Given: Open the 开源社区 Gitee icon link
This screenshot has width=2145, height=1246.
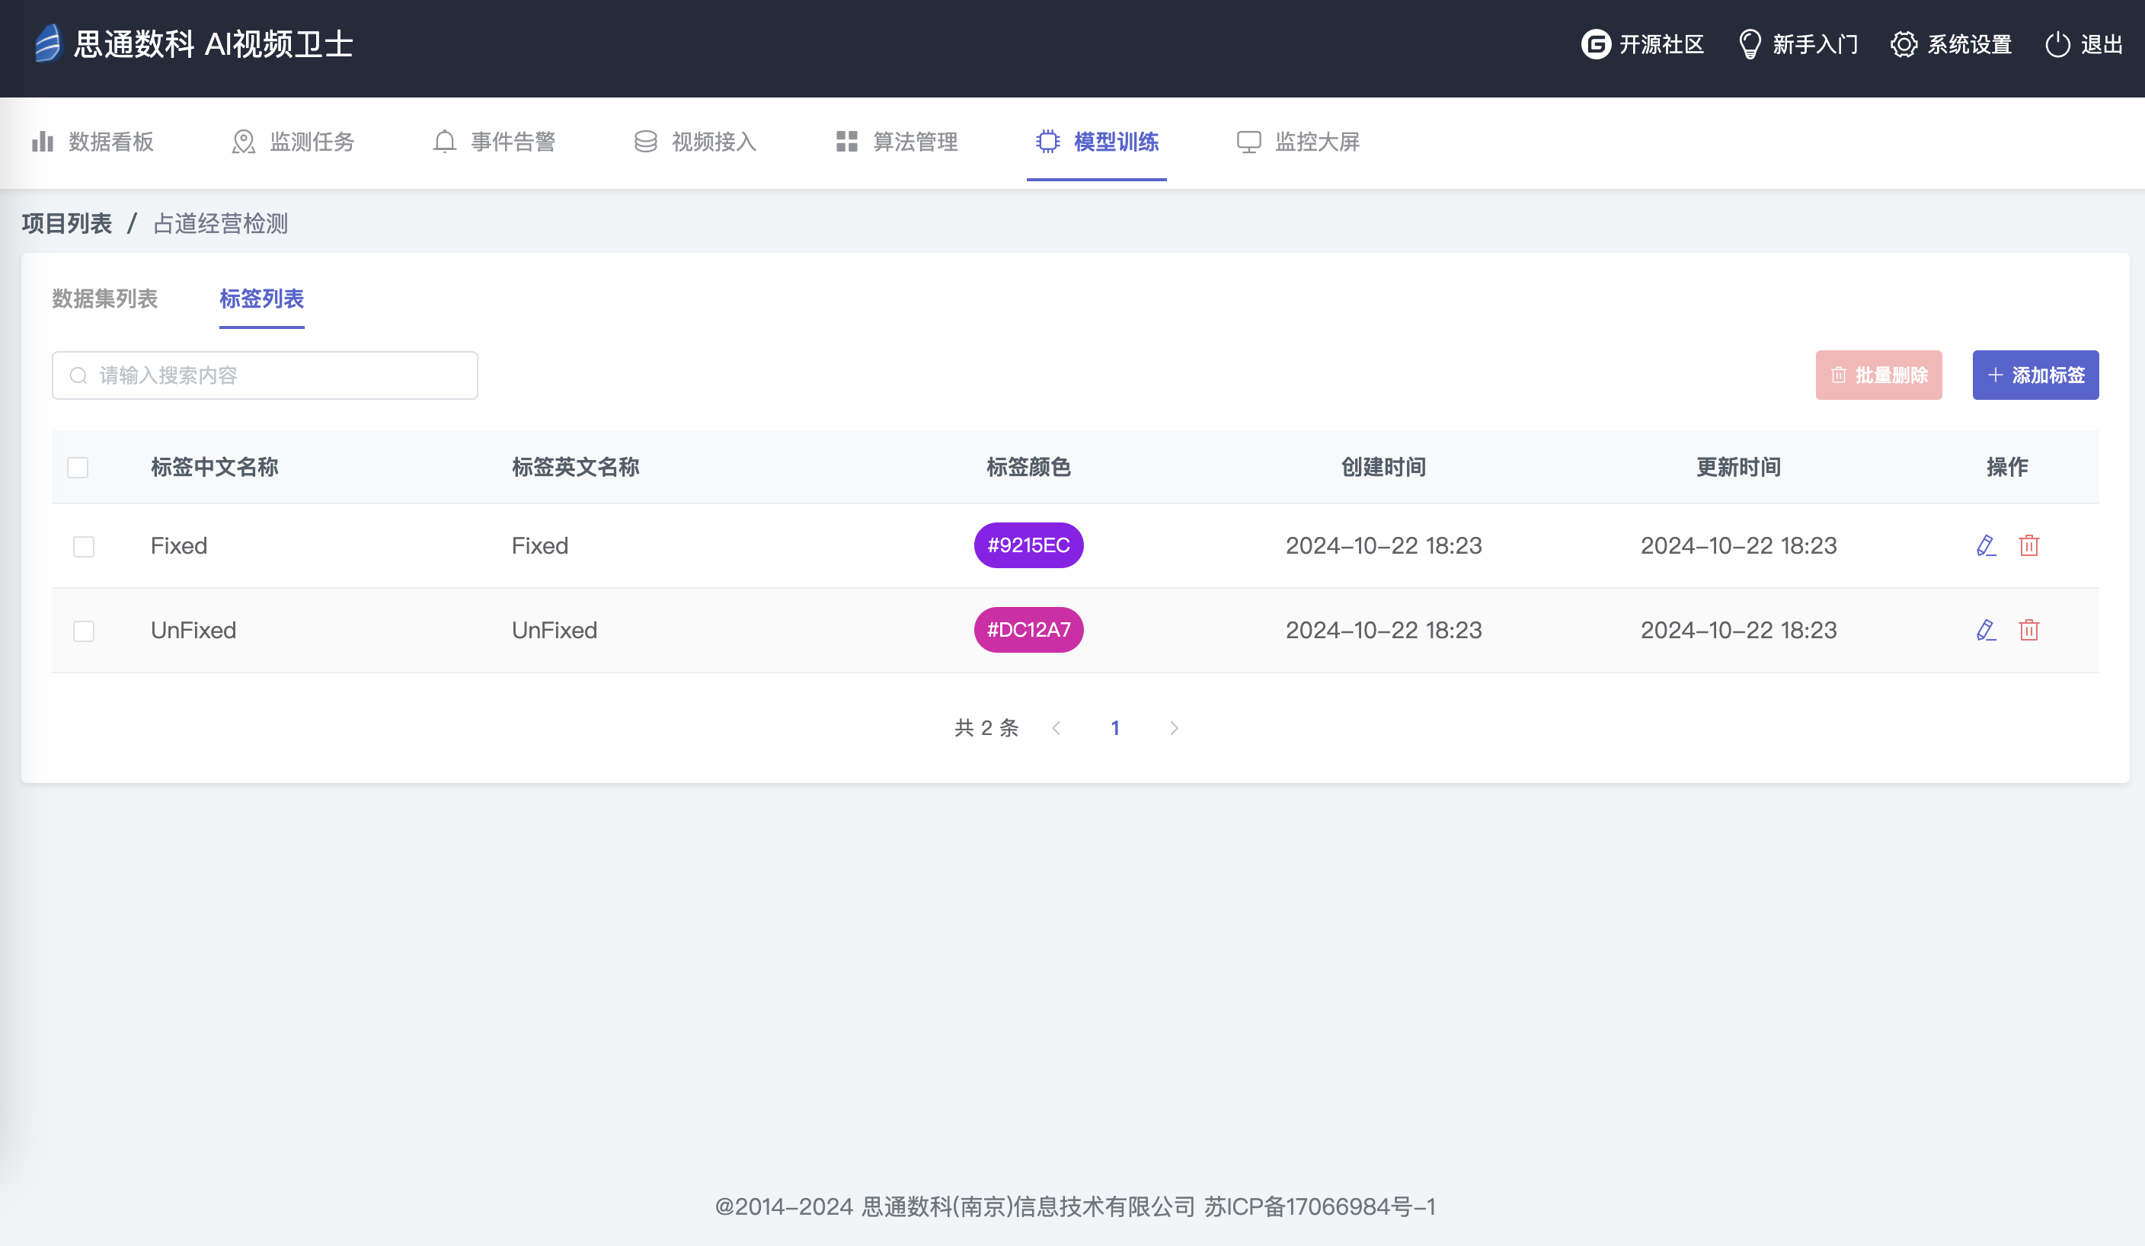Looking at the screenshot, I should 1595,44.
